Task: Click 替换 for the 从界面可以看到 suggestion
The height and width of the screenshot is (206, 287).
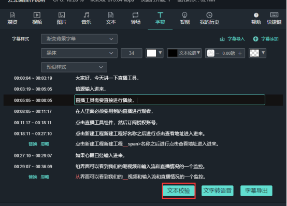Action: (x=33, y=177)
